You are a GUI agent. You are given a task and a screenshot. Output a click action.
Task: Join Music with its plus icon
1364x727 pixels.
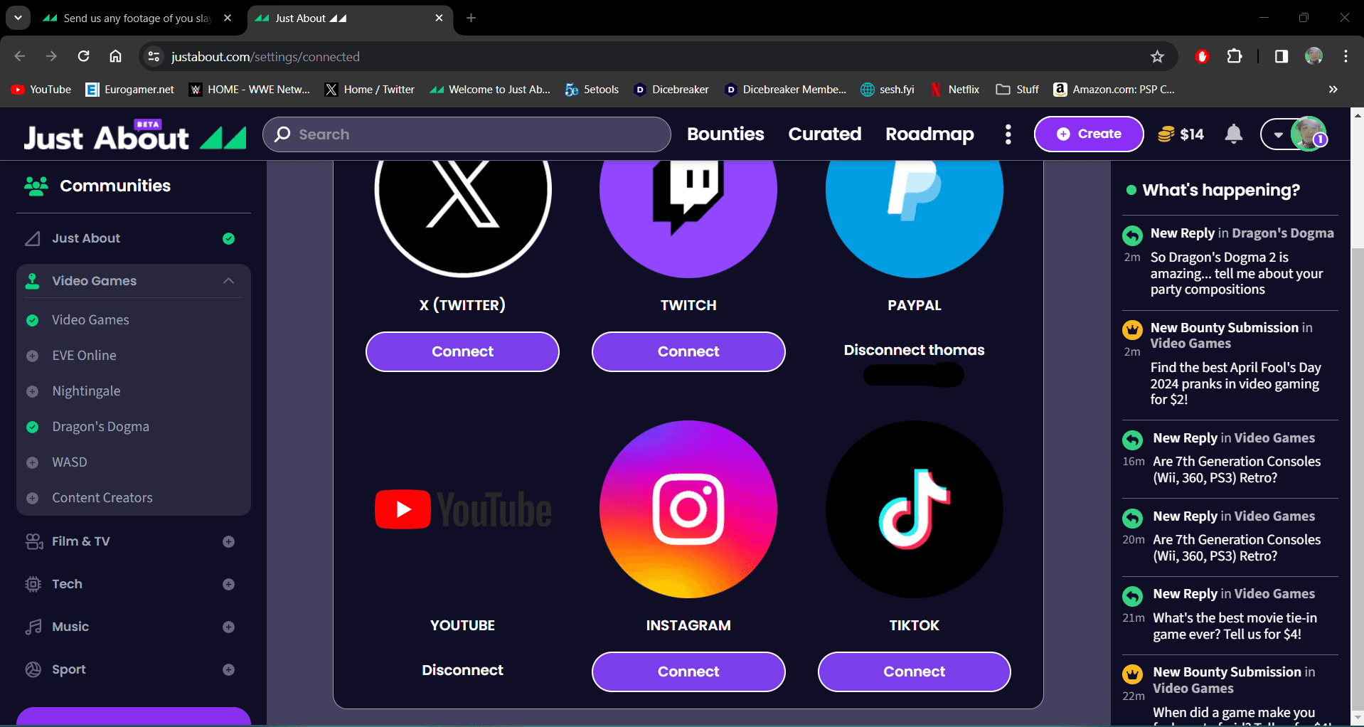point(228,627)
